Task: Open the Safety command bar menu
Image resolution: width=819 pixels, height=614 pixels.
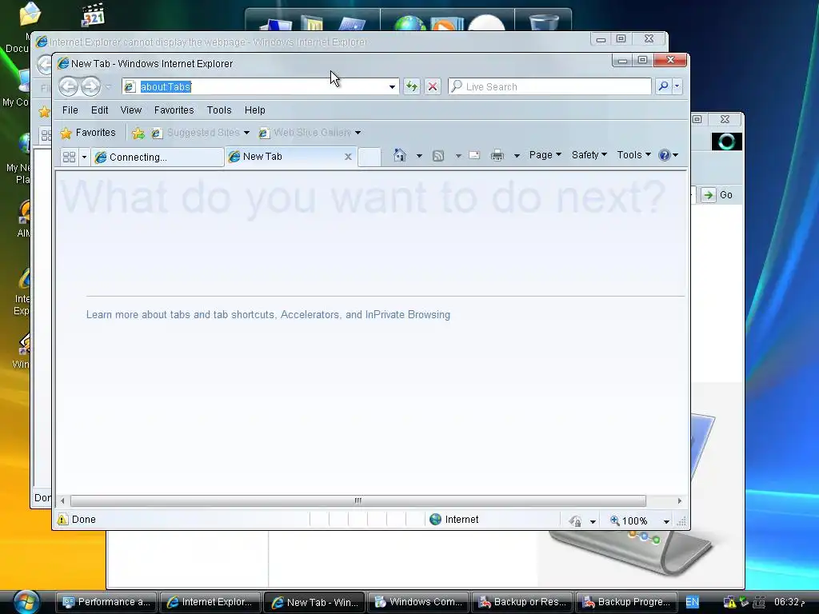Action: (589, 155)
